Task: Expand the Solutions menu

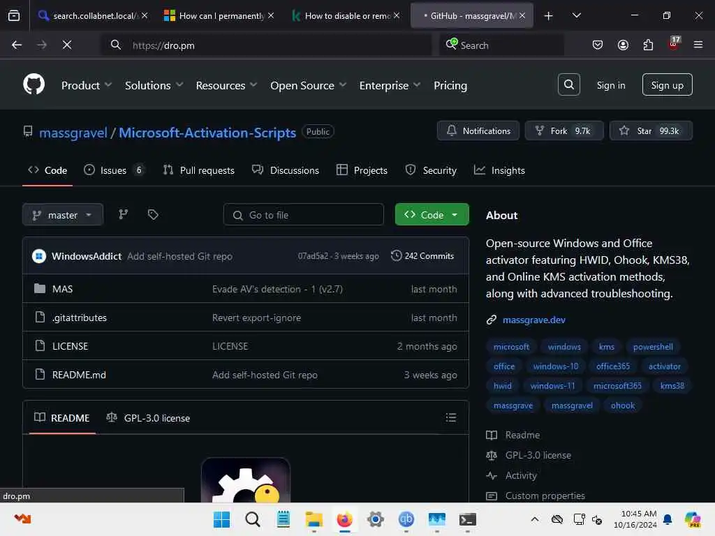Action: (154, 85)
